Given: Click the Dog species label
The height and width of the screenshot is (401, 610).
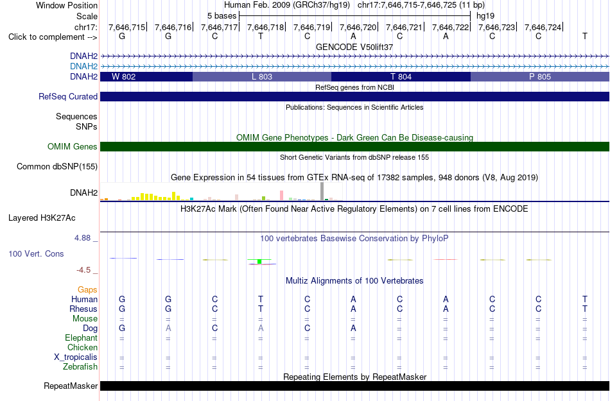Looking at the screenshot, I should (x=90, y=328).
